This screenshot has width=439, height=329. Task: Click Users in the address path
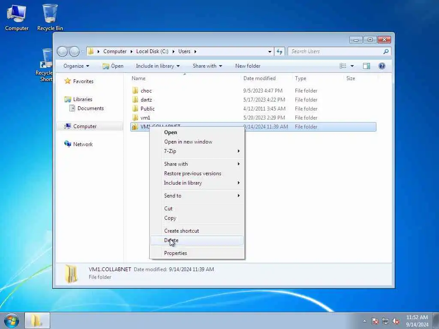(x=184, y=51)
